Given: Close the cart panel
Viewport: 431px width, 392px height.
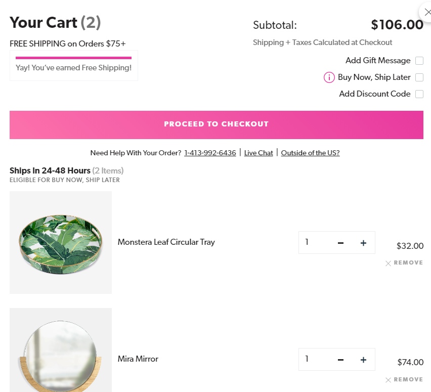Looking at the screenshot, I should [x=427, y=12].
